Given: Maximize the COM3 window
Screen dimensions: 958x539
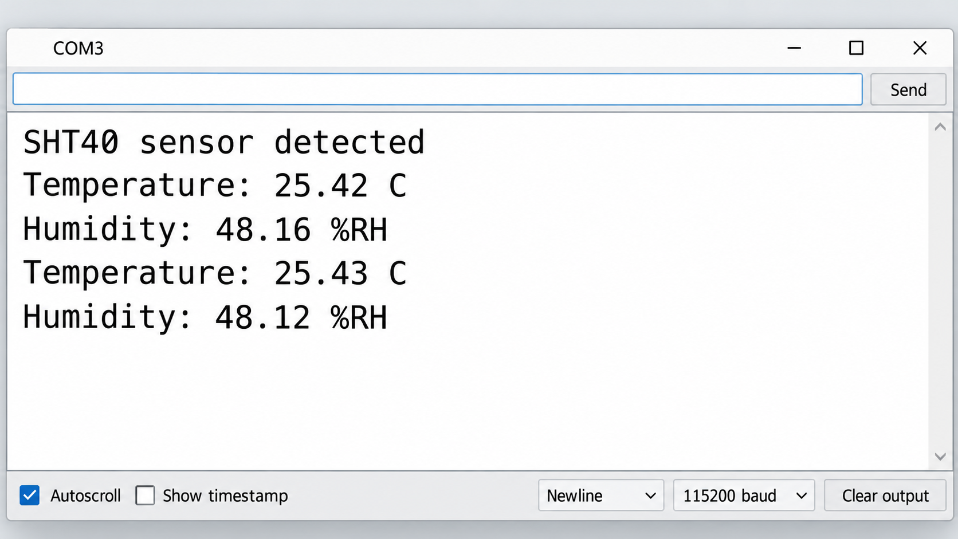Looking at the screenshot, I should [x=856, y=48].
